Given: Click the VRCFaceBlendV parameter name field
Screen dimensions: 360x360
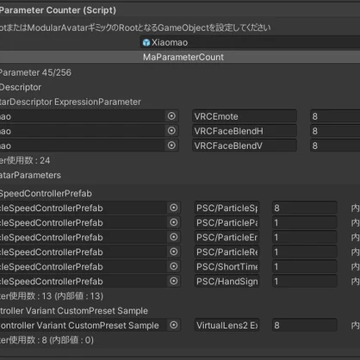Looking at the screenshot, I should tap(245, 146).
